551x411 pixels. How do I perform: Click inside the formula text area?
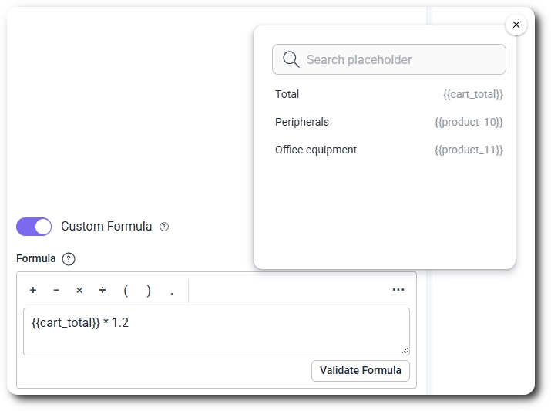(217, 332)
